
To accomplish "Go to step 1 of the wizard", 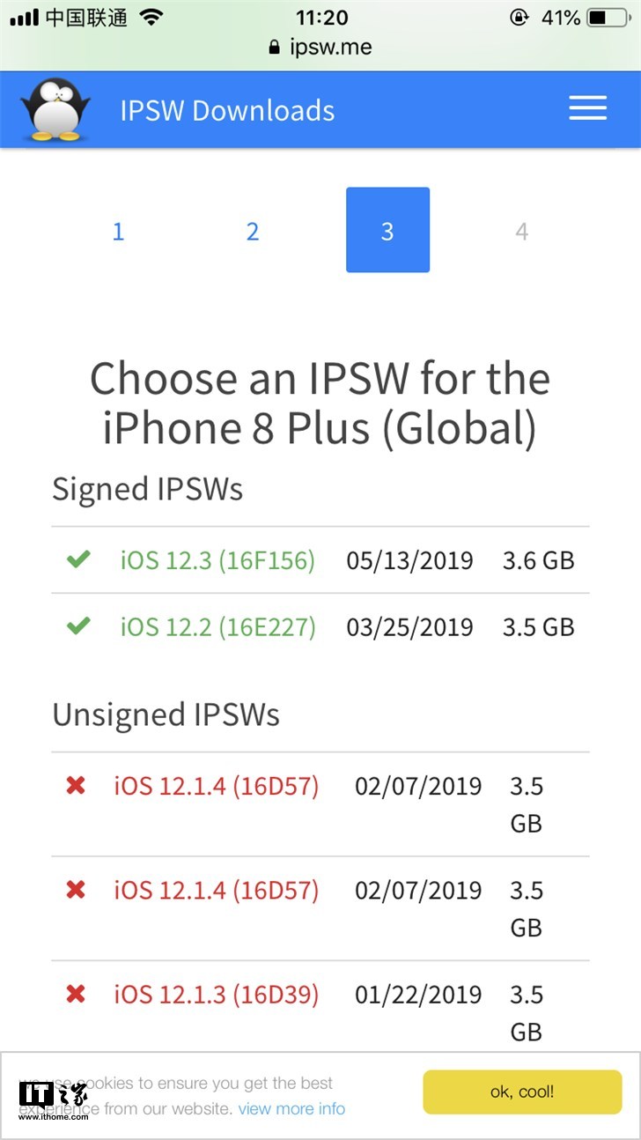I will coord(118,231).
